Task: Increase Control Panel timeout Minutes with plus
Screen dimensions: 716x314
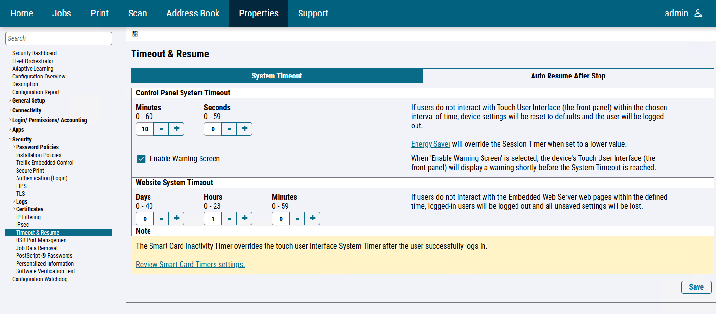Action: [176, 129]
